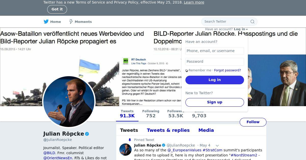
Task: Click the @JulianRoepcke handle in tweet
Action: [x=181, y=146]
